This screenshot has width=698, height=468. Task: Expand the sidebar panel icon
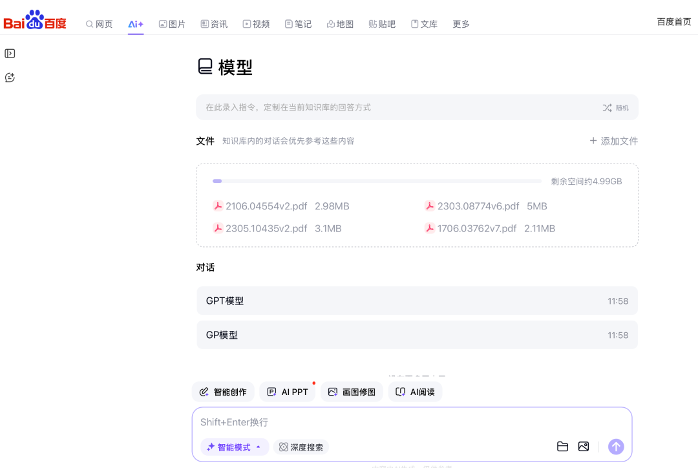pyautogui.click(x=10, y=54)
